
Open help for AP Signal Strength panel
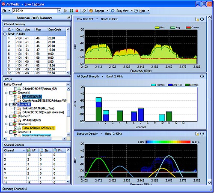click(202, 76)
